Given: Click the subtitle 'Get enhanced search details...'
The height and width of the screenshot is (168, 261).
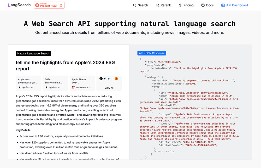Looking at the screenshot, I should [x=130, y=32].
